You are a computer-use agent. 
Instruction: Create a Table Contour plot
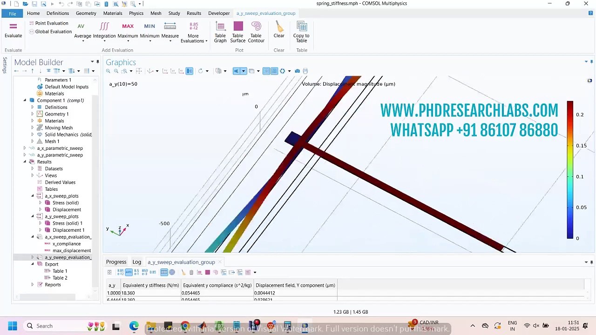coord(256,32)
